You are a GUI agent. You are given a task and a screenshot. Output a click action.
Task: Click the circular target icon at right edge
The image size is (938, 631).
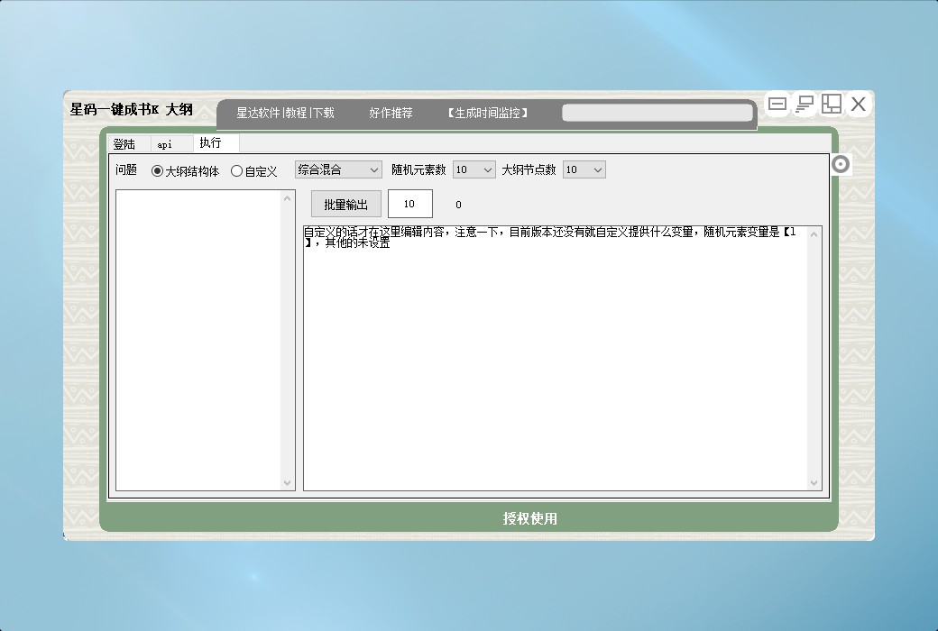click(841, 164)
